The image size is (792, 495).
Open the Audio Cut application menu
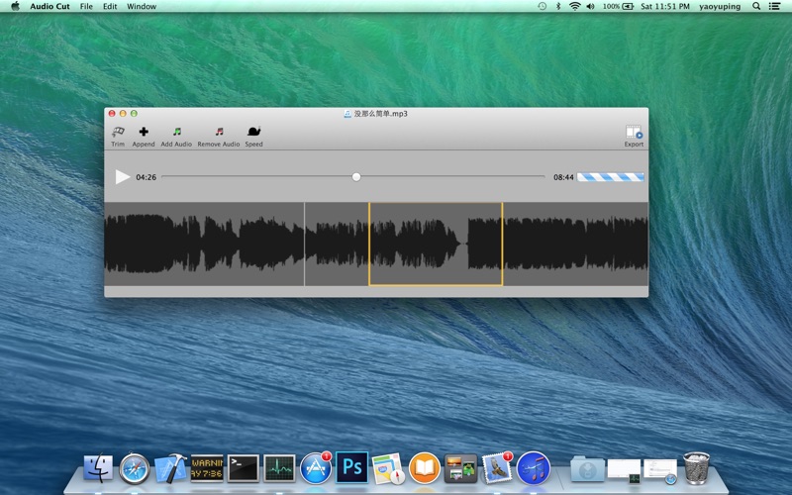tap(50, 6)
